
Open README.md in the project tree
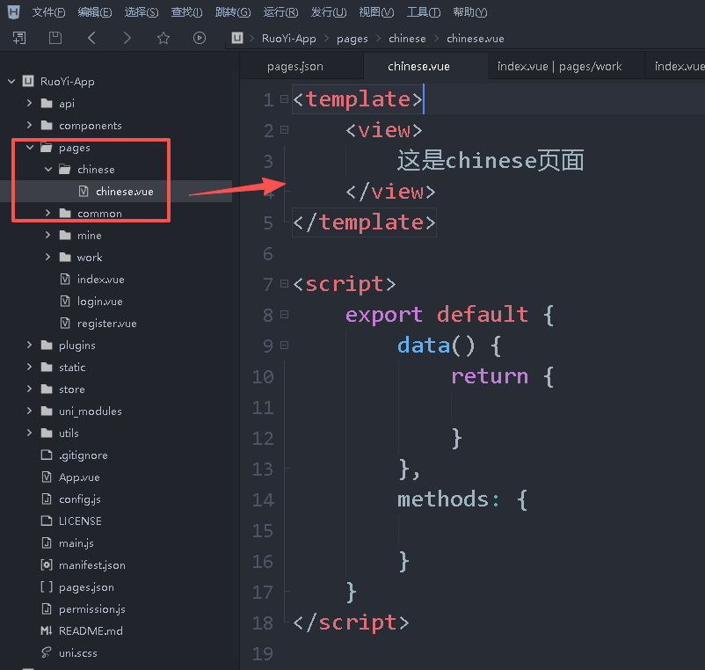[x=91, y=631]
